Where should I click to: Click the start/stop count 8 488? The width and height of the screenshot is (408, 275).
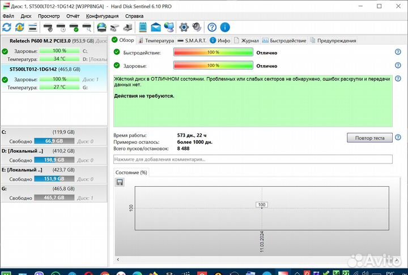click(183, 149)
